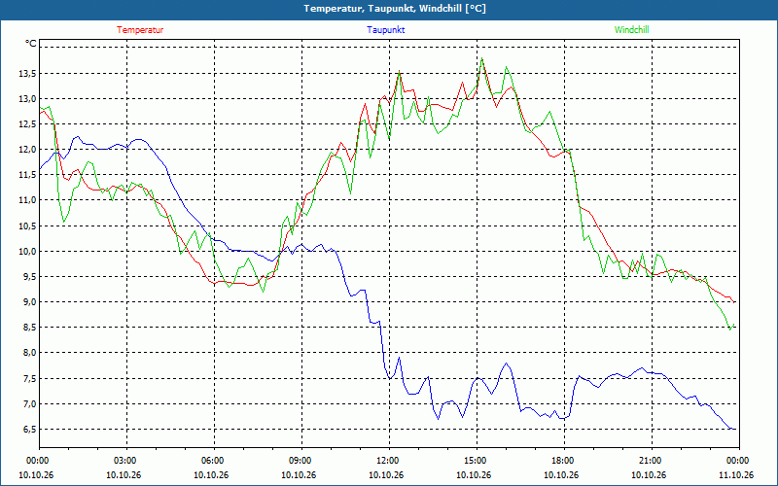Click the 12,0 y-axis value

point(28,150)
